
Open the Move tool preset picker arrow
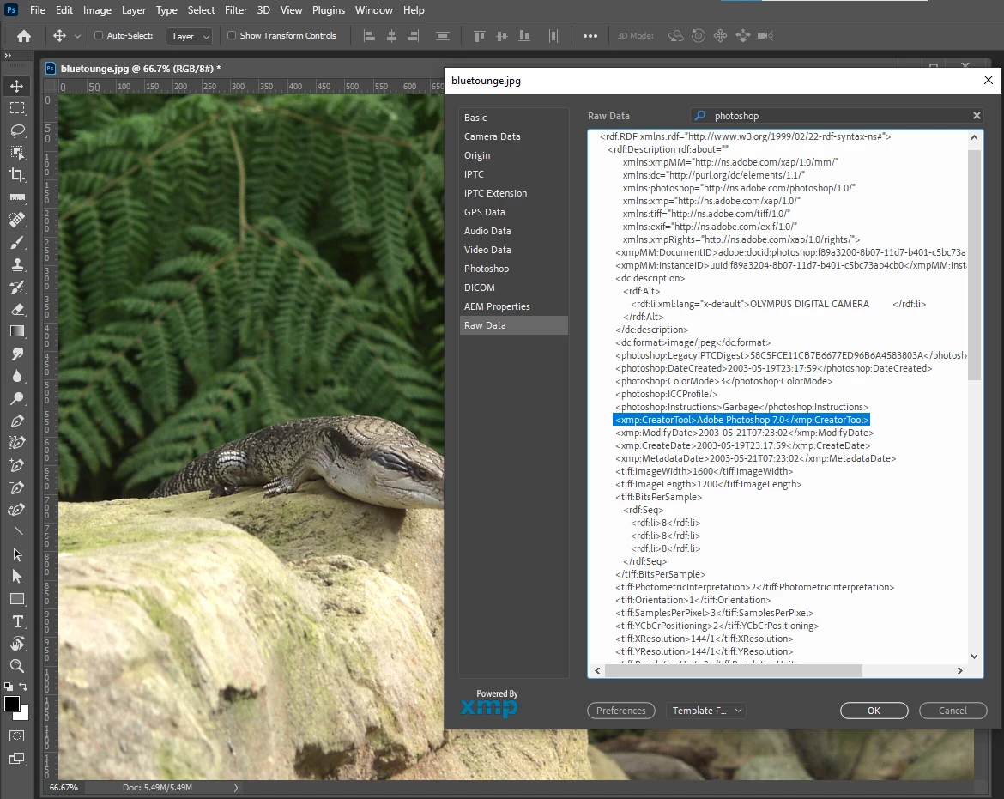77,37
